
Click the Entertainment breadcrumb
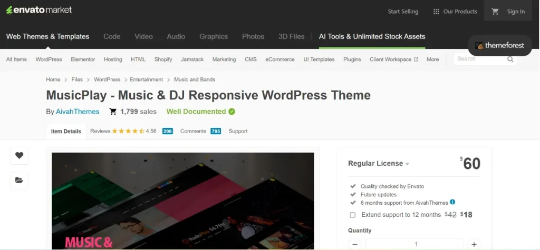point(147,79)
